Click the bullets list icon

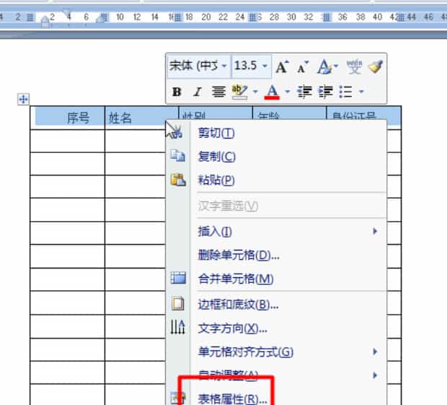346,92
